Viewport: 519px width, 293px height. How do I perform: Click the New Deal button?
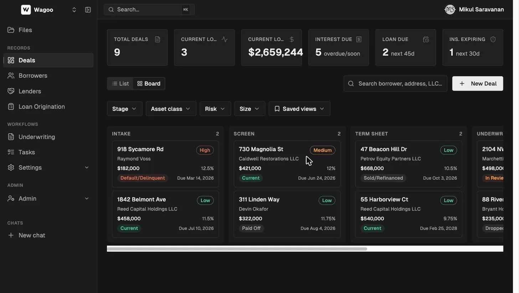(478, 83)
